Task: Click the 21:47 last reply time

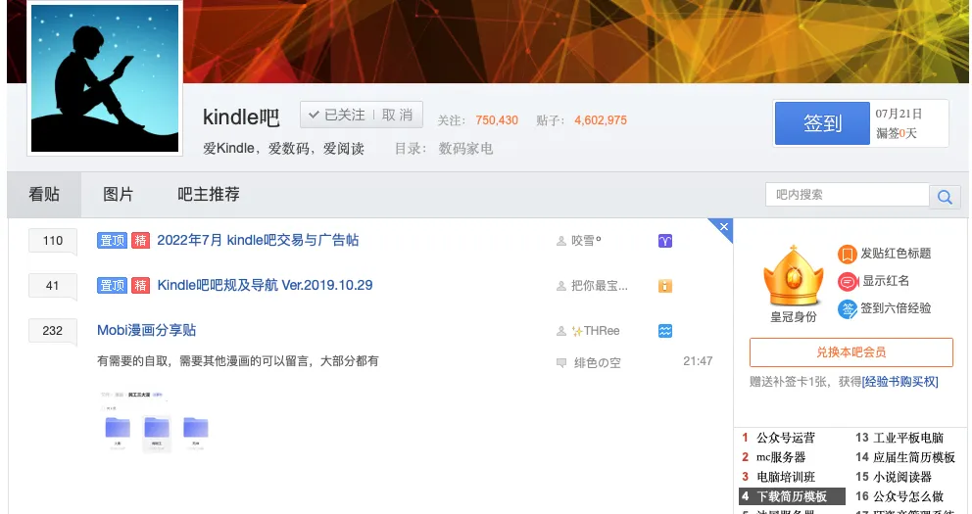Action: (698, 361)
